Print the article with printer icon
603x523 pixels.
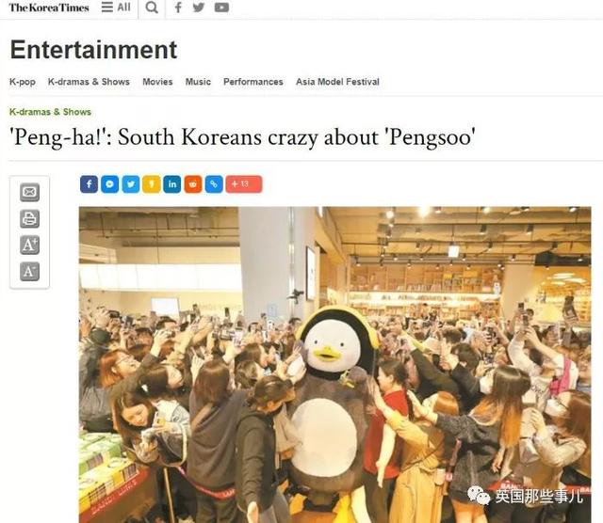[29, 218]
